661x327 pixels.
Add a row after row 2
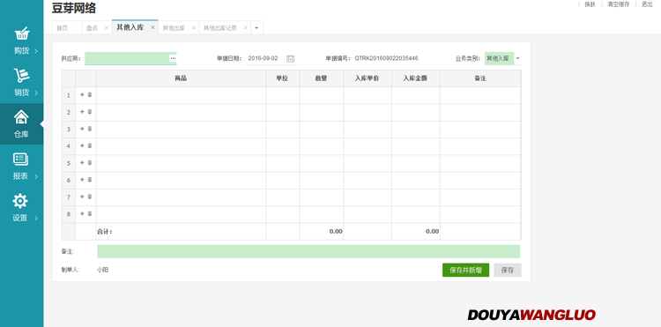tap(82, 112)
